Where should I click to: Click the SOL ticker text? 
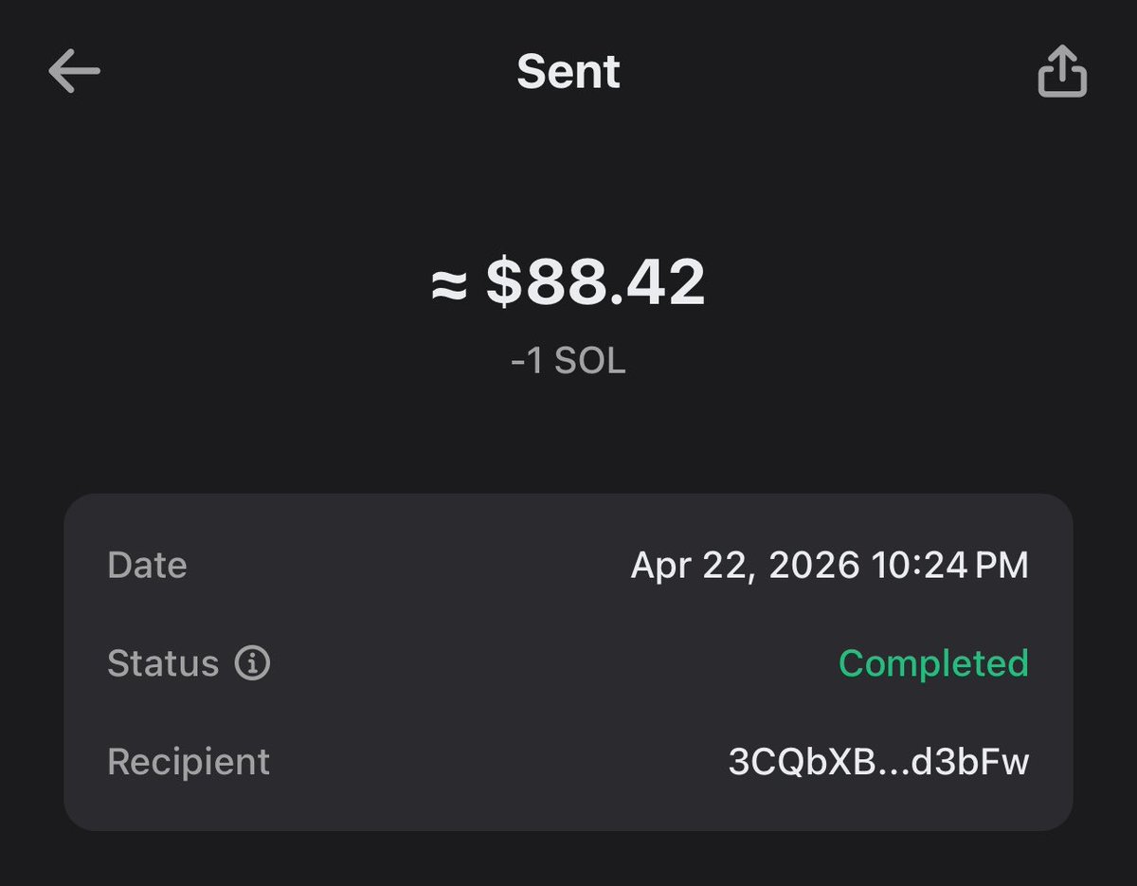(590, 362)
